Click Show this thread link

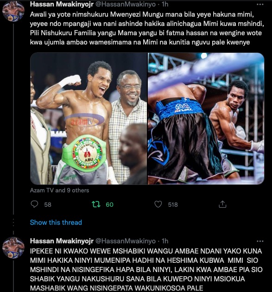(56, 222)
